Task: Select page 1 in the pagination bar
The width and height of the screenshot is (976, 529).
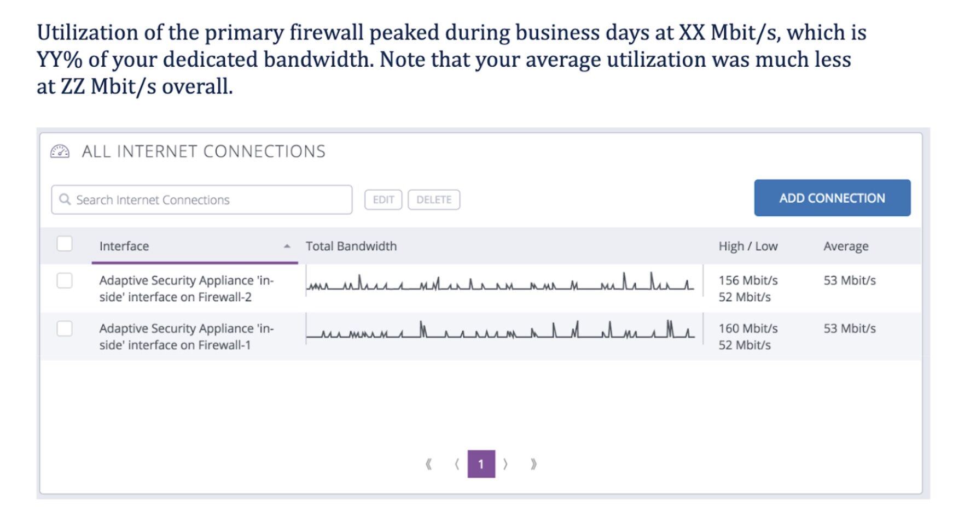Action: point(481,463)
